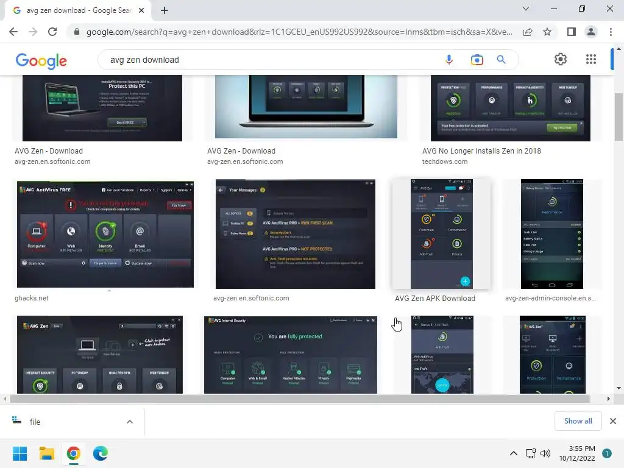Visit ghacks.net source link

tap(32, 298)
